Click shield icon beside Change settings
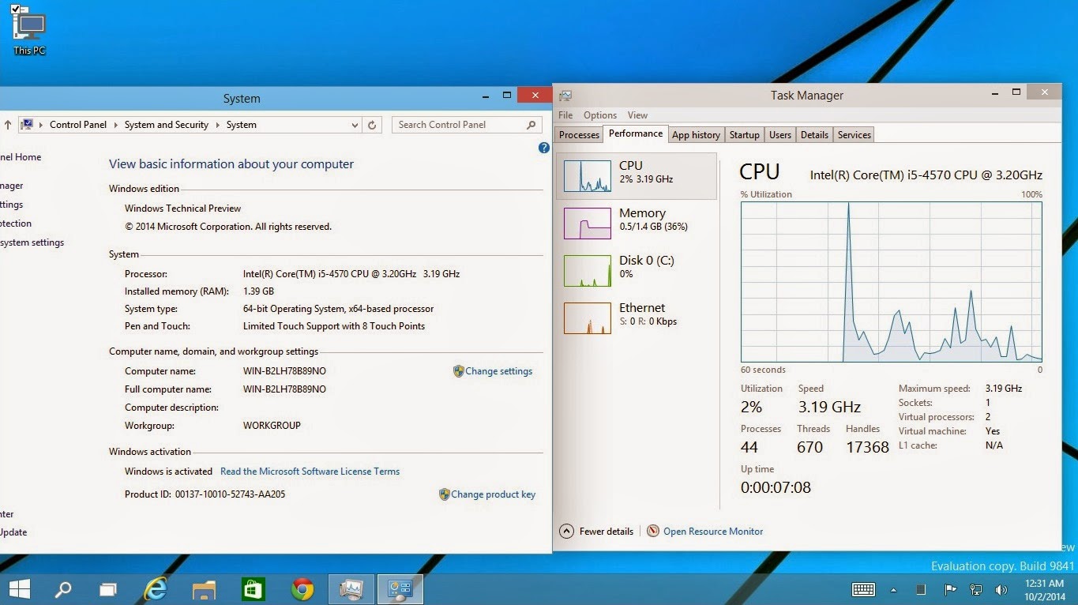This screenshot has width=1078, height=605. (x=458, y=371)
